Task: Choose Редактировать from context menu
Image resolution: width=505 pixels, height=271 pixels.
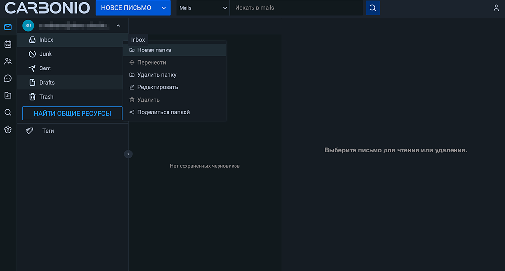Action: tap(174, 87)
